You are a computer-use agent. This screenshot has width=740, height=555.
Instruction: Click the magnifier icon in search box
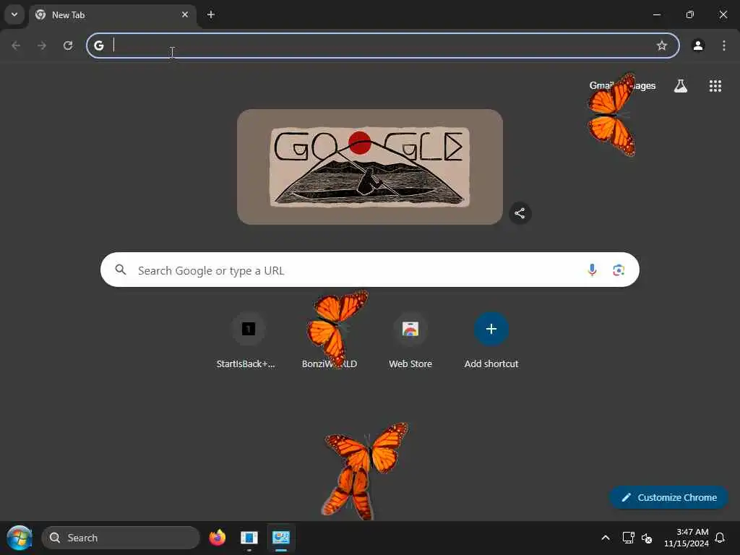point(121,270)
